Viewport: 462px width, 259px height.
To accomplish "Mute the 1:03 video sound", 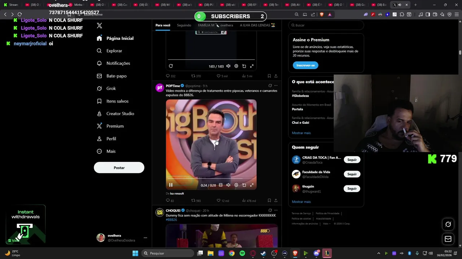I will click(228, 66).
